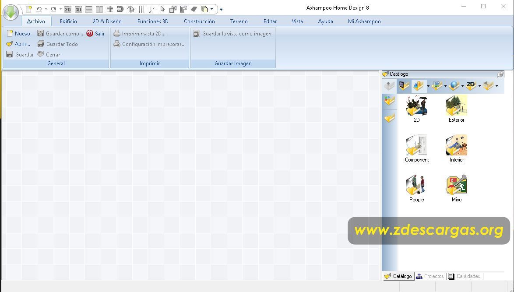The image size is (514, 292).
Task: Open dropdown next to stacked layers icon
Action: 212,9
